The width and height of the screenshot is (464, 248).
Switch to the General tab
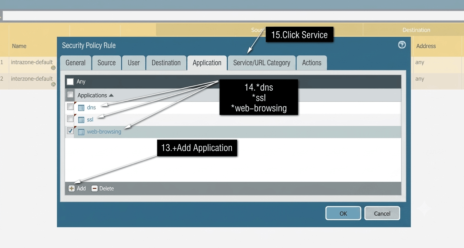tap(75, 63)
